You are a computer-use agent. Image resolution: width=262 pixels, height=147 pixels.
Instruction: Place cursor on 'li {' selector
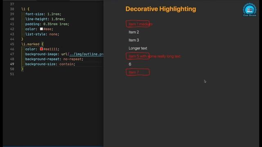point(25,9)
